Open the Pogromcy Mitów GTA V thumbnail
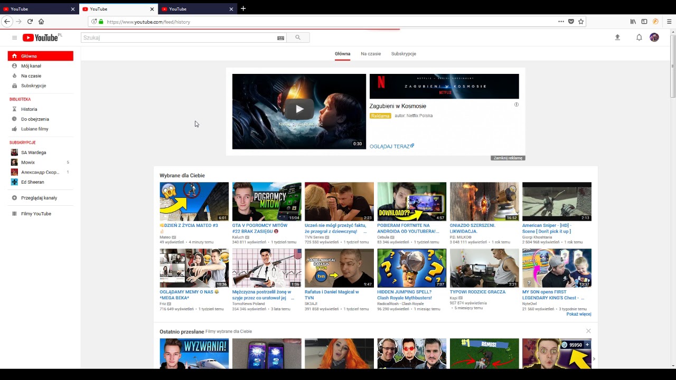 tap(267, 202)
